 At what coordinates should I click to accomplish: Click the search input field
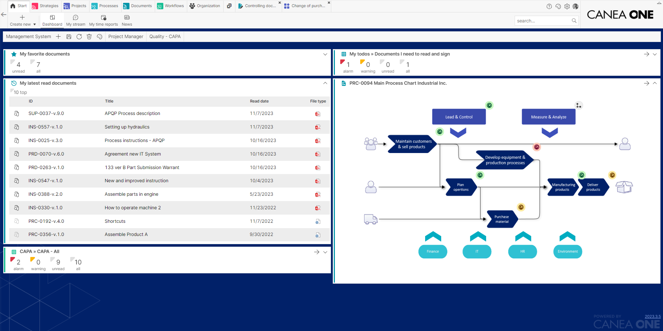coord(542,21)
